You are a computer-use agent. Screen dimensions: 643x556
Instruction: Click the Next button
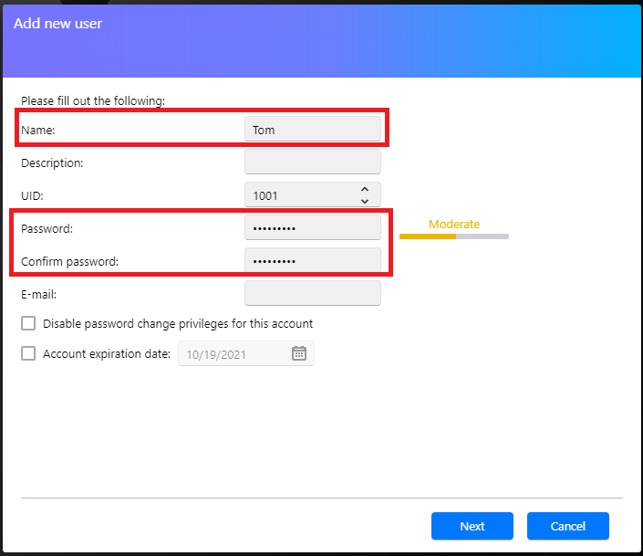472,526
